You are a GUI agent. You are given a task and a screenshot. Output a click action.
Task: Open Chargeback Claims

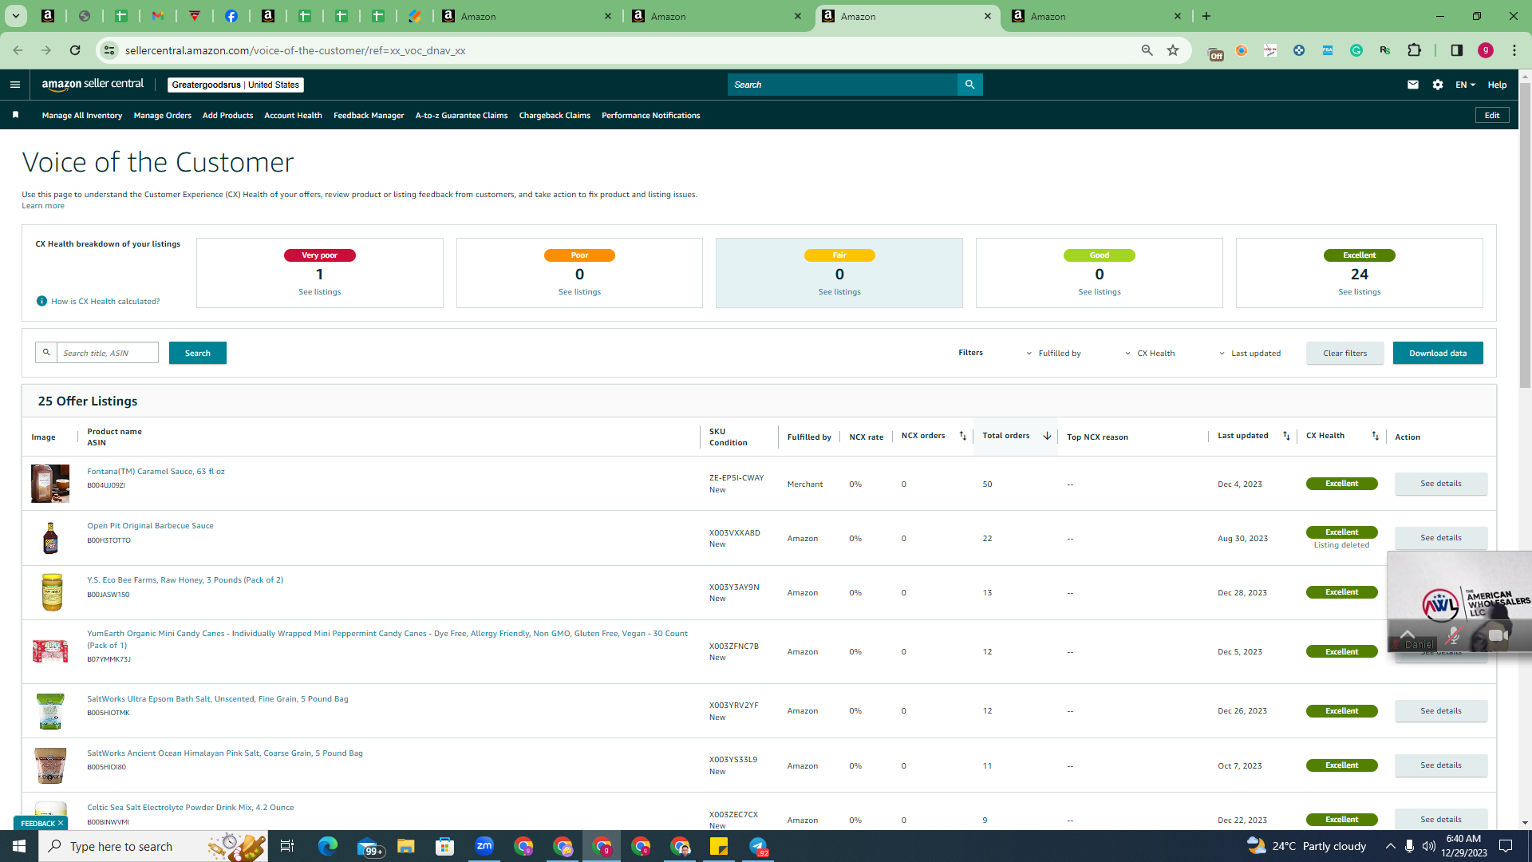[555, 115]
